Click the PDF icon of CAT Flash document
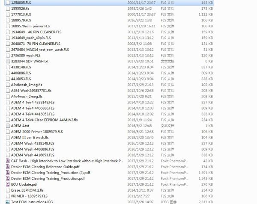 8,161
